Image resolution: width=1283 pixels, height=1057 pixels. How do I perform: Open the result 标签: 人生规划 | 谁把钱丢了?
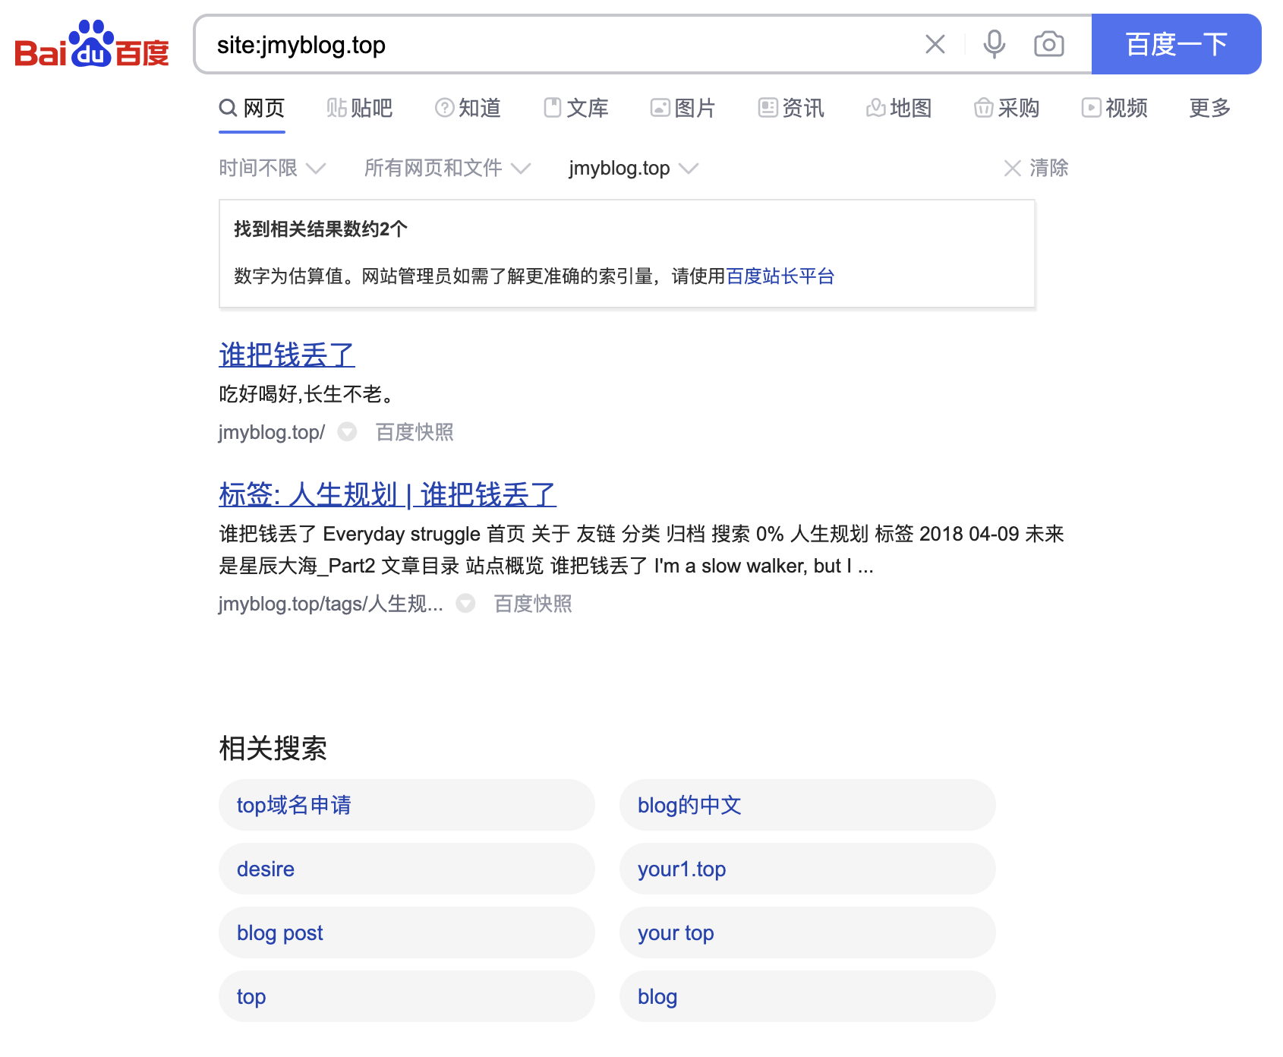pos(388,494)
